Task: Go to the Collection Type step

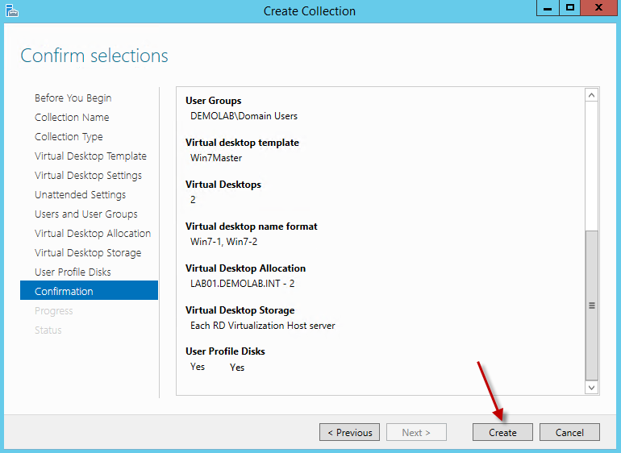Action: [x=69, y=137]
